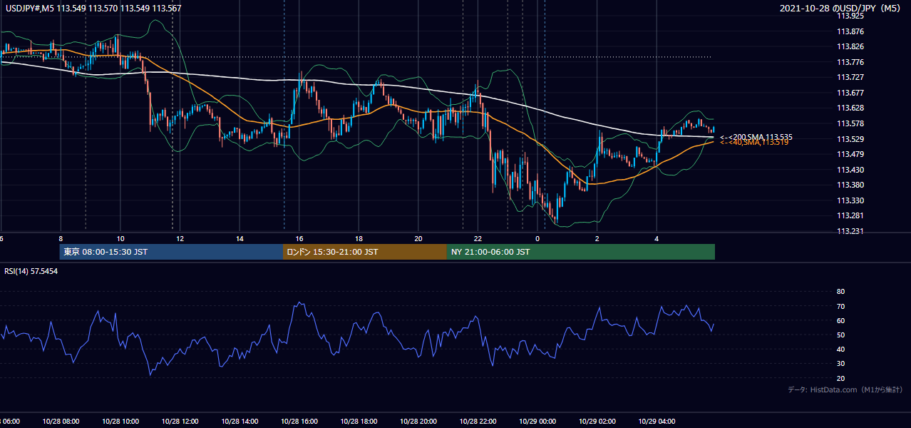
Task: Click hour marker 22 under the price chart
Action: click(x=478, y=239)
